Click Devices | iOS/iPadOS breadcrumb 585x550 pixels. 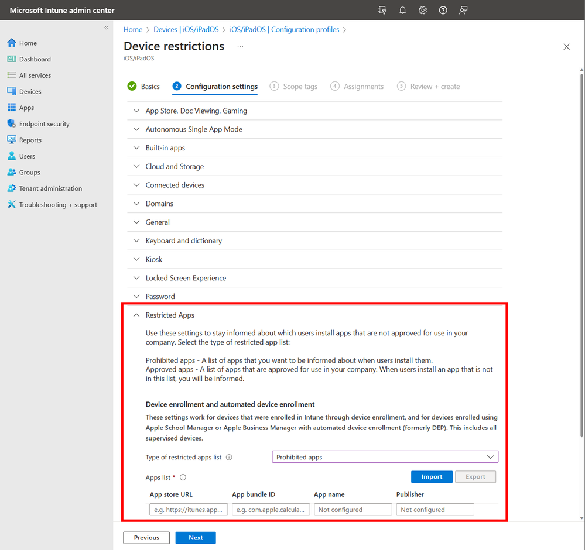[x=186, y=29]
